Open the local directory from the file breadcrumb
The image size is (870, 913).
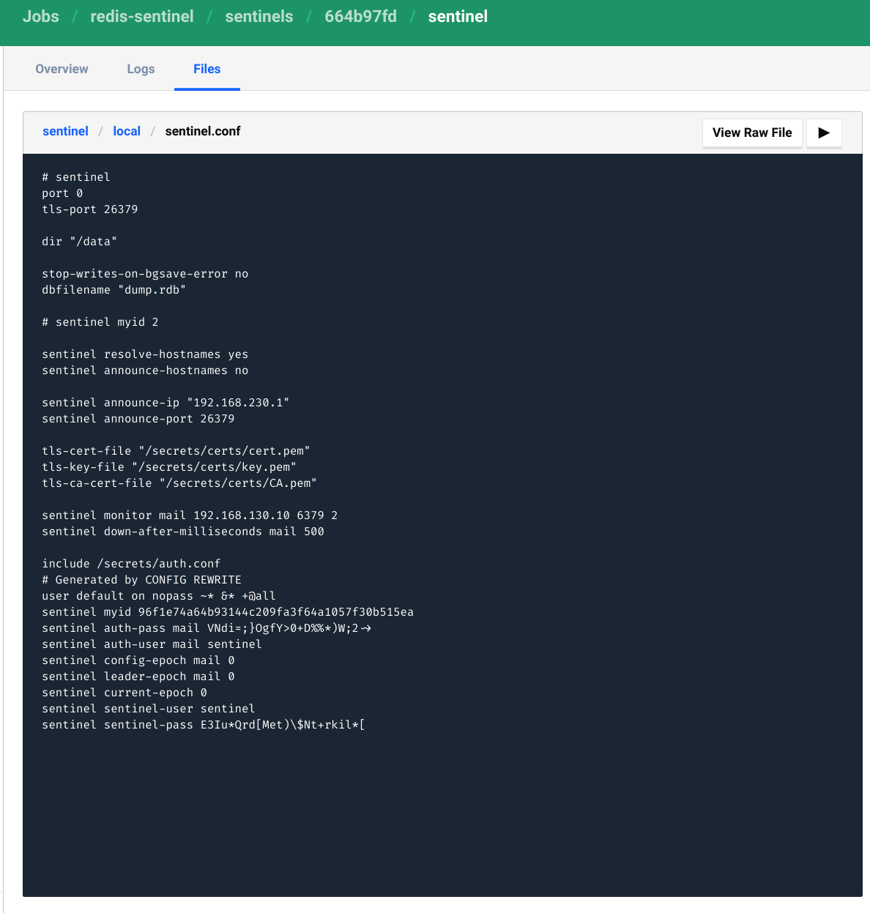click(x=127, y=131)
